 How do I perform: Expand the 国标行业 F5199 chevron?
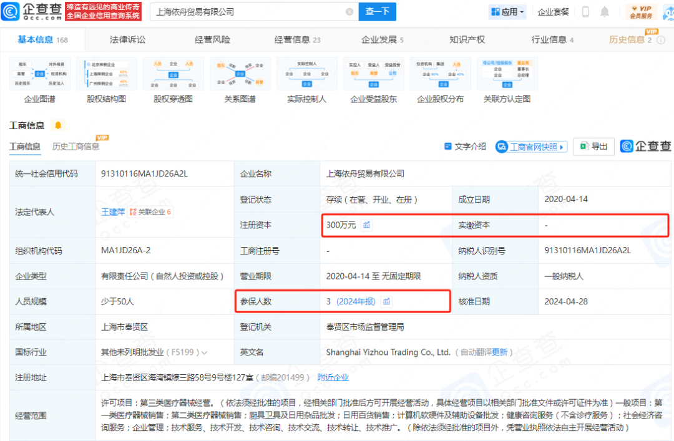click(205, 353)
